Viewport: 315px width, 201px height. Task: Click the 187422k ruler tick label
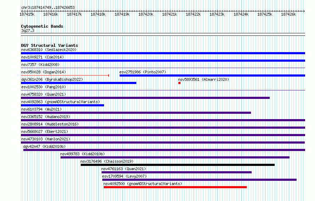click(193, 14)
